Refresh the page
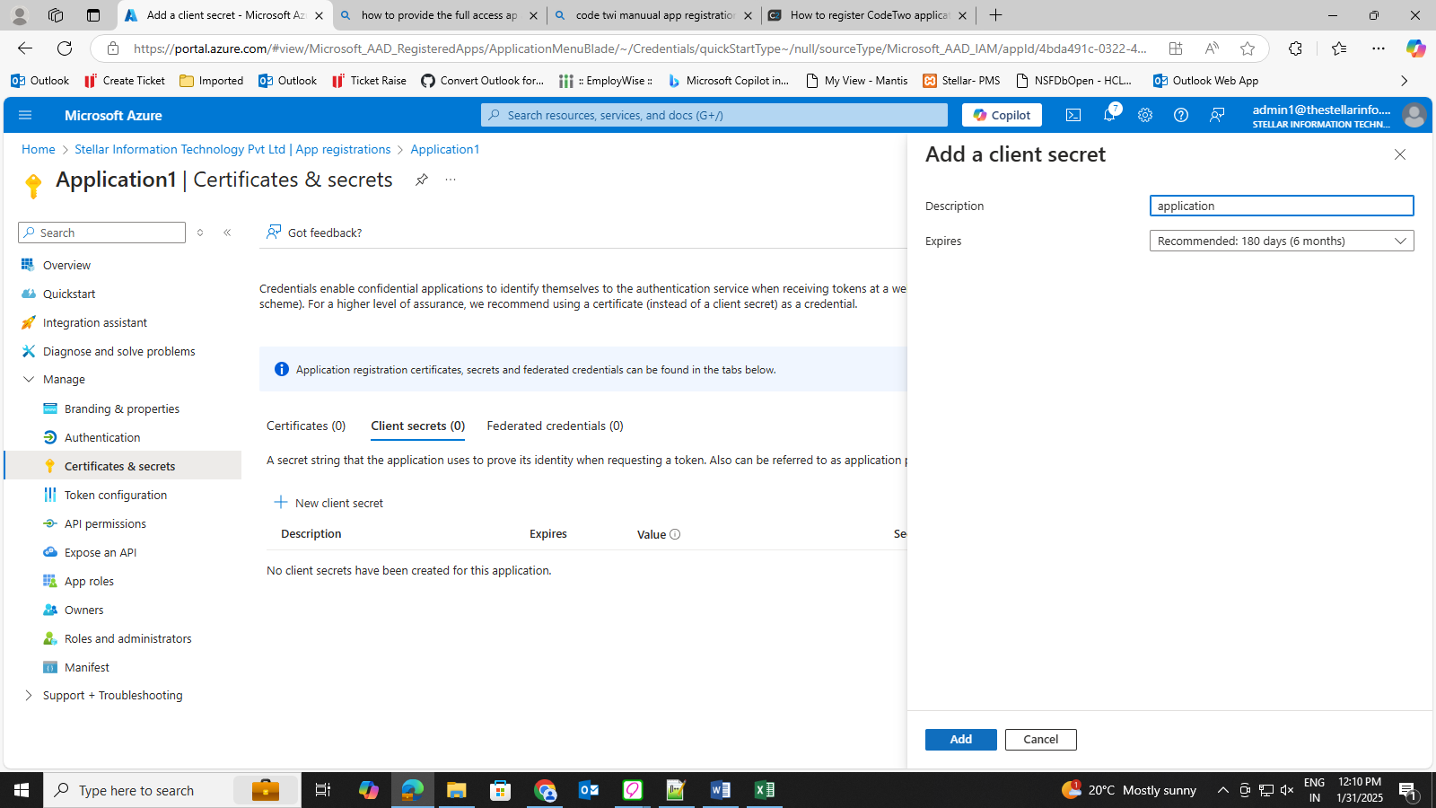 click(65, 48)
